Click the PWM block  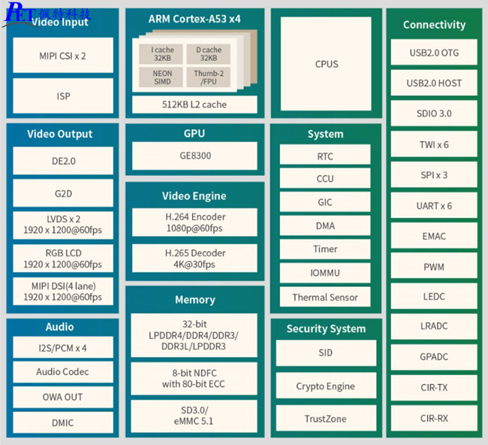point(434,266)
